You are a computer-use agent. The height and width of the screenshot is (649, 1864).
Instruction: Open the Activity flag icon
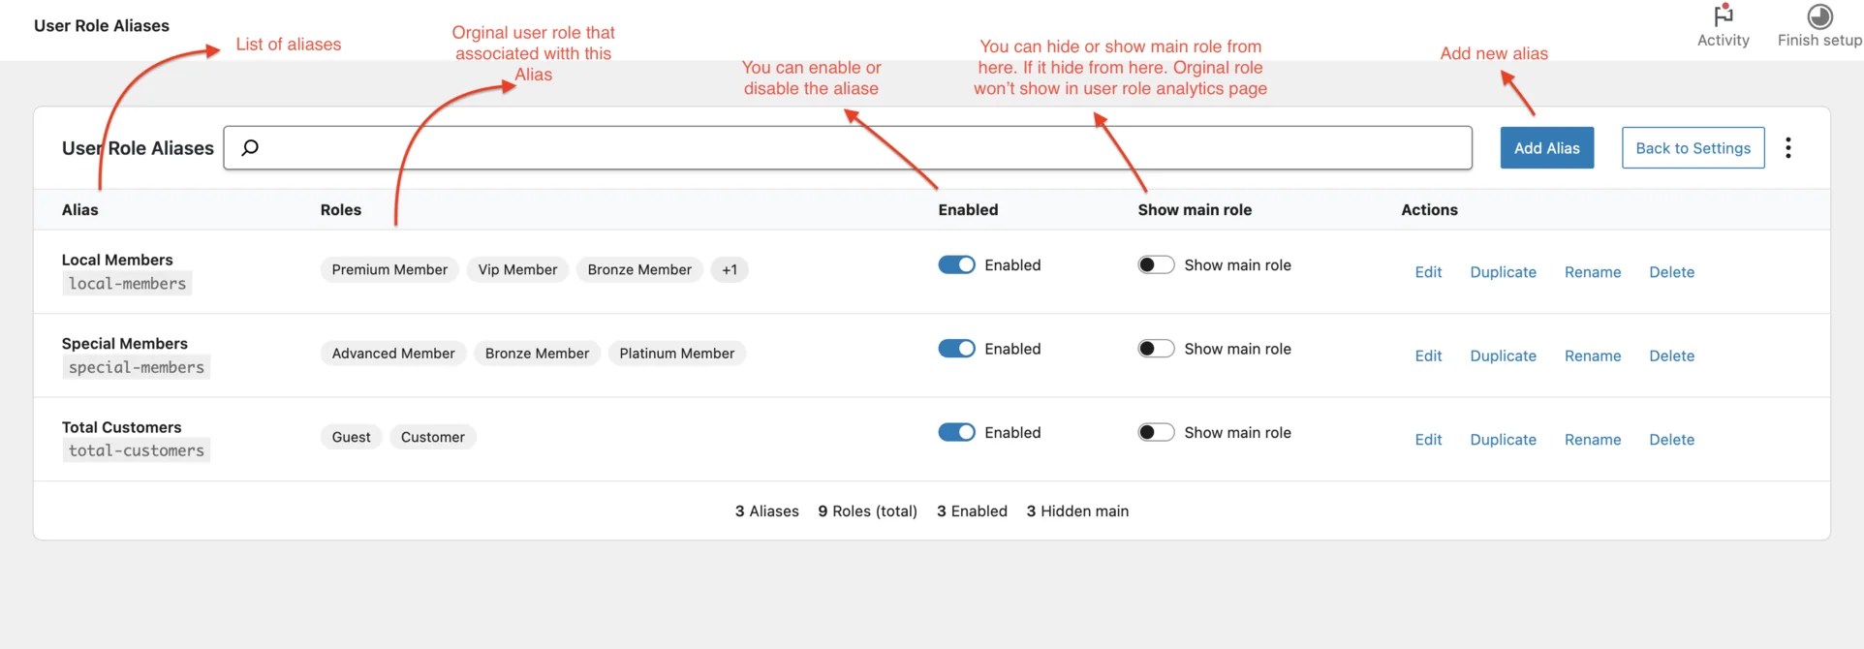[1723, 16]
